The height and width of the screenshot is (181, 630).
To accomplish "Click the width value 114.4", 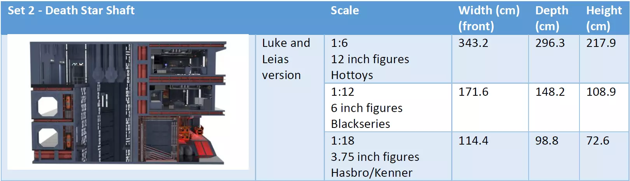I will [473, 141].
